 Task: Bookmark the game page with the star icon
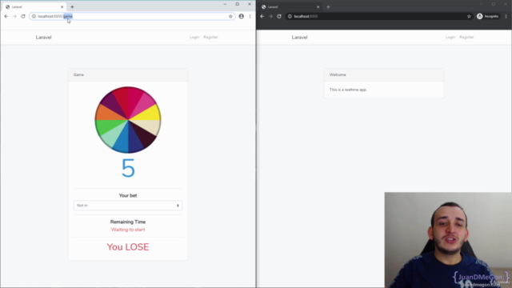pyautogui.click(x=230, y=16)
